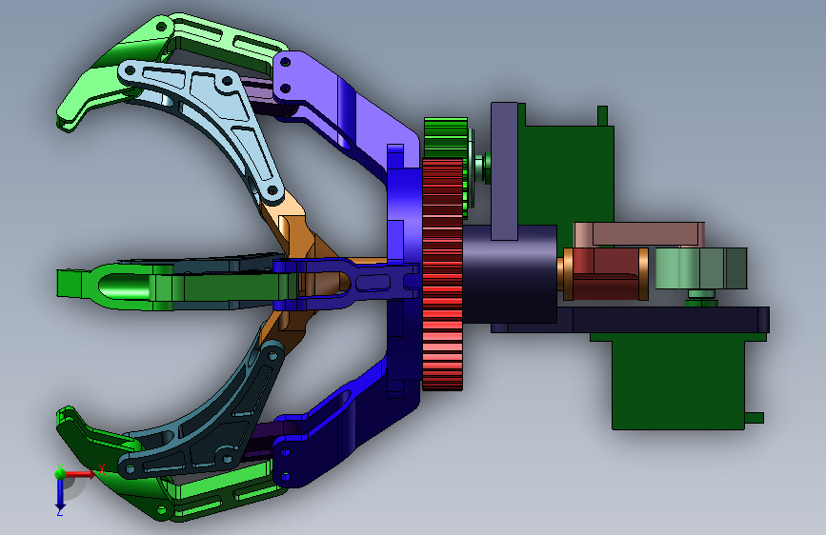
Task: Select the salmon pink bracket part
Action: [640, 234]
